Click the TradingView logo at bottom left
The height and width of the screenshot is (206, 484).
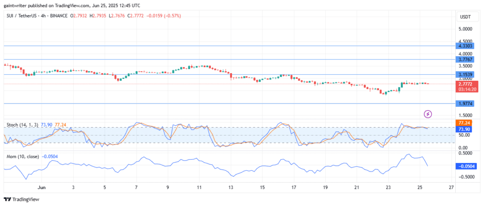click(x=21, y=199)
